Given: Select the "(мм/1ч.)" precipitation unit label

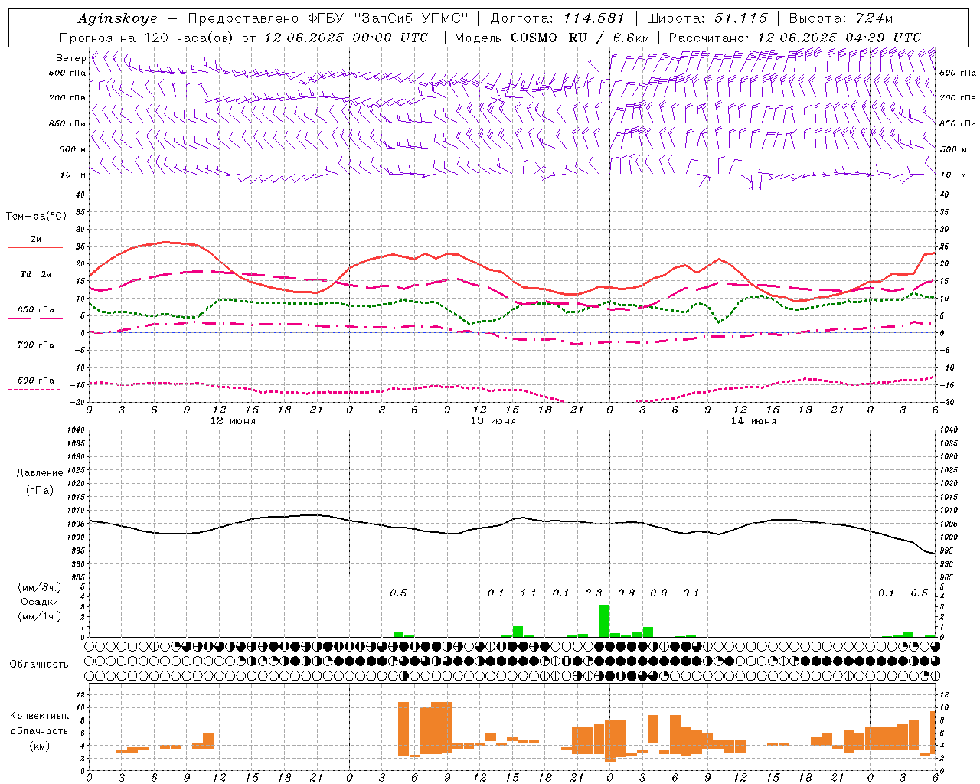Looking at the screenshot, I should (39, 616).
